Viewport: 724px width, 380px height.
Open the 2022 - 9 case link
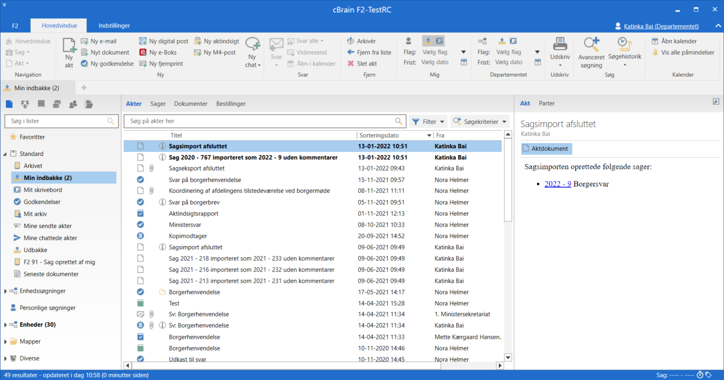point(558,184)
